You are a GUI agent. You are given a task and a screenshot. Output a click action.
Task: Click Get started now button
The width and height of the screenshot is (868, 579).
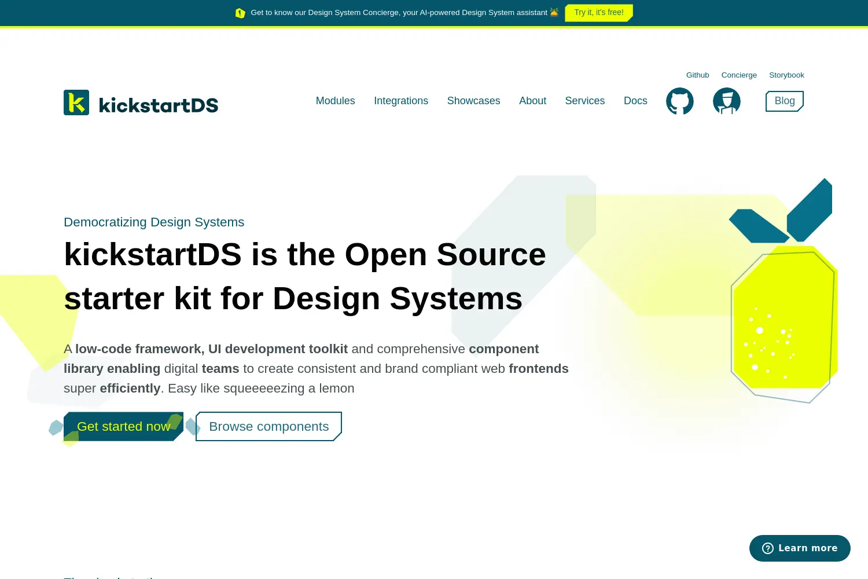point(123,427)
